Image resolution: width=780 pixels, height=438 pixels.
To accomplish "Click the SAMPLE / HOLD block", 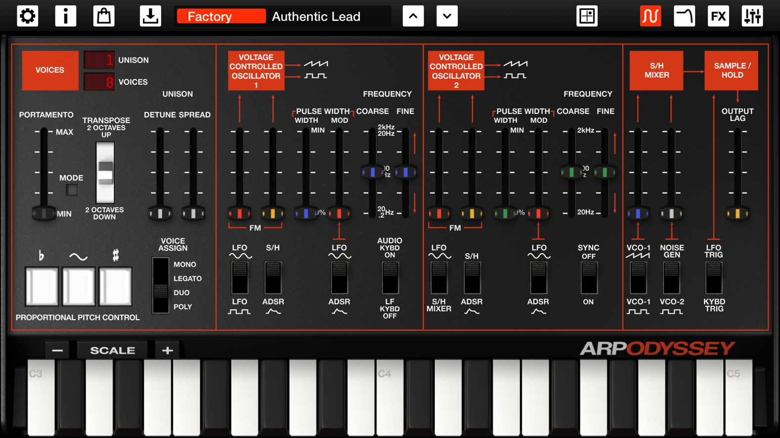I will pyautogui.click(x=732, y=70).
